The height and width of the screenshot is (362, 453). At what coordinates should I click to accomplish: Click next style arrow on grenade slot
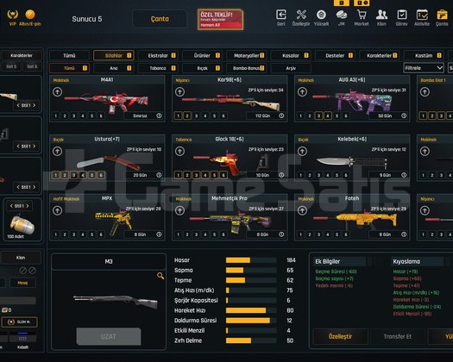point(28,206)
